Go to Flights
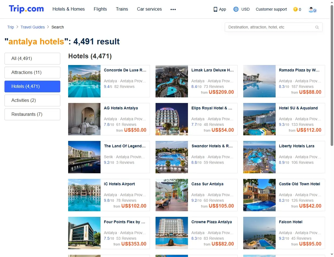334x257 pixels. pyautogui.click(x=100, y=9)
